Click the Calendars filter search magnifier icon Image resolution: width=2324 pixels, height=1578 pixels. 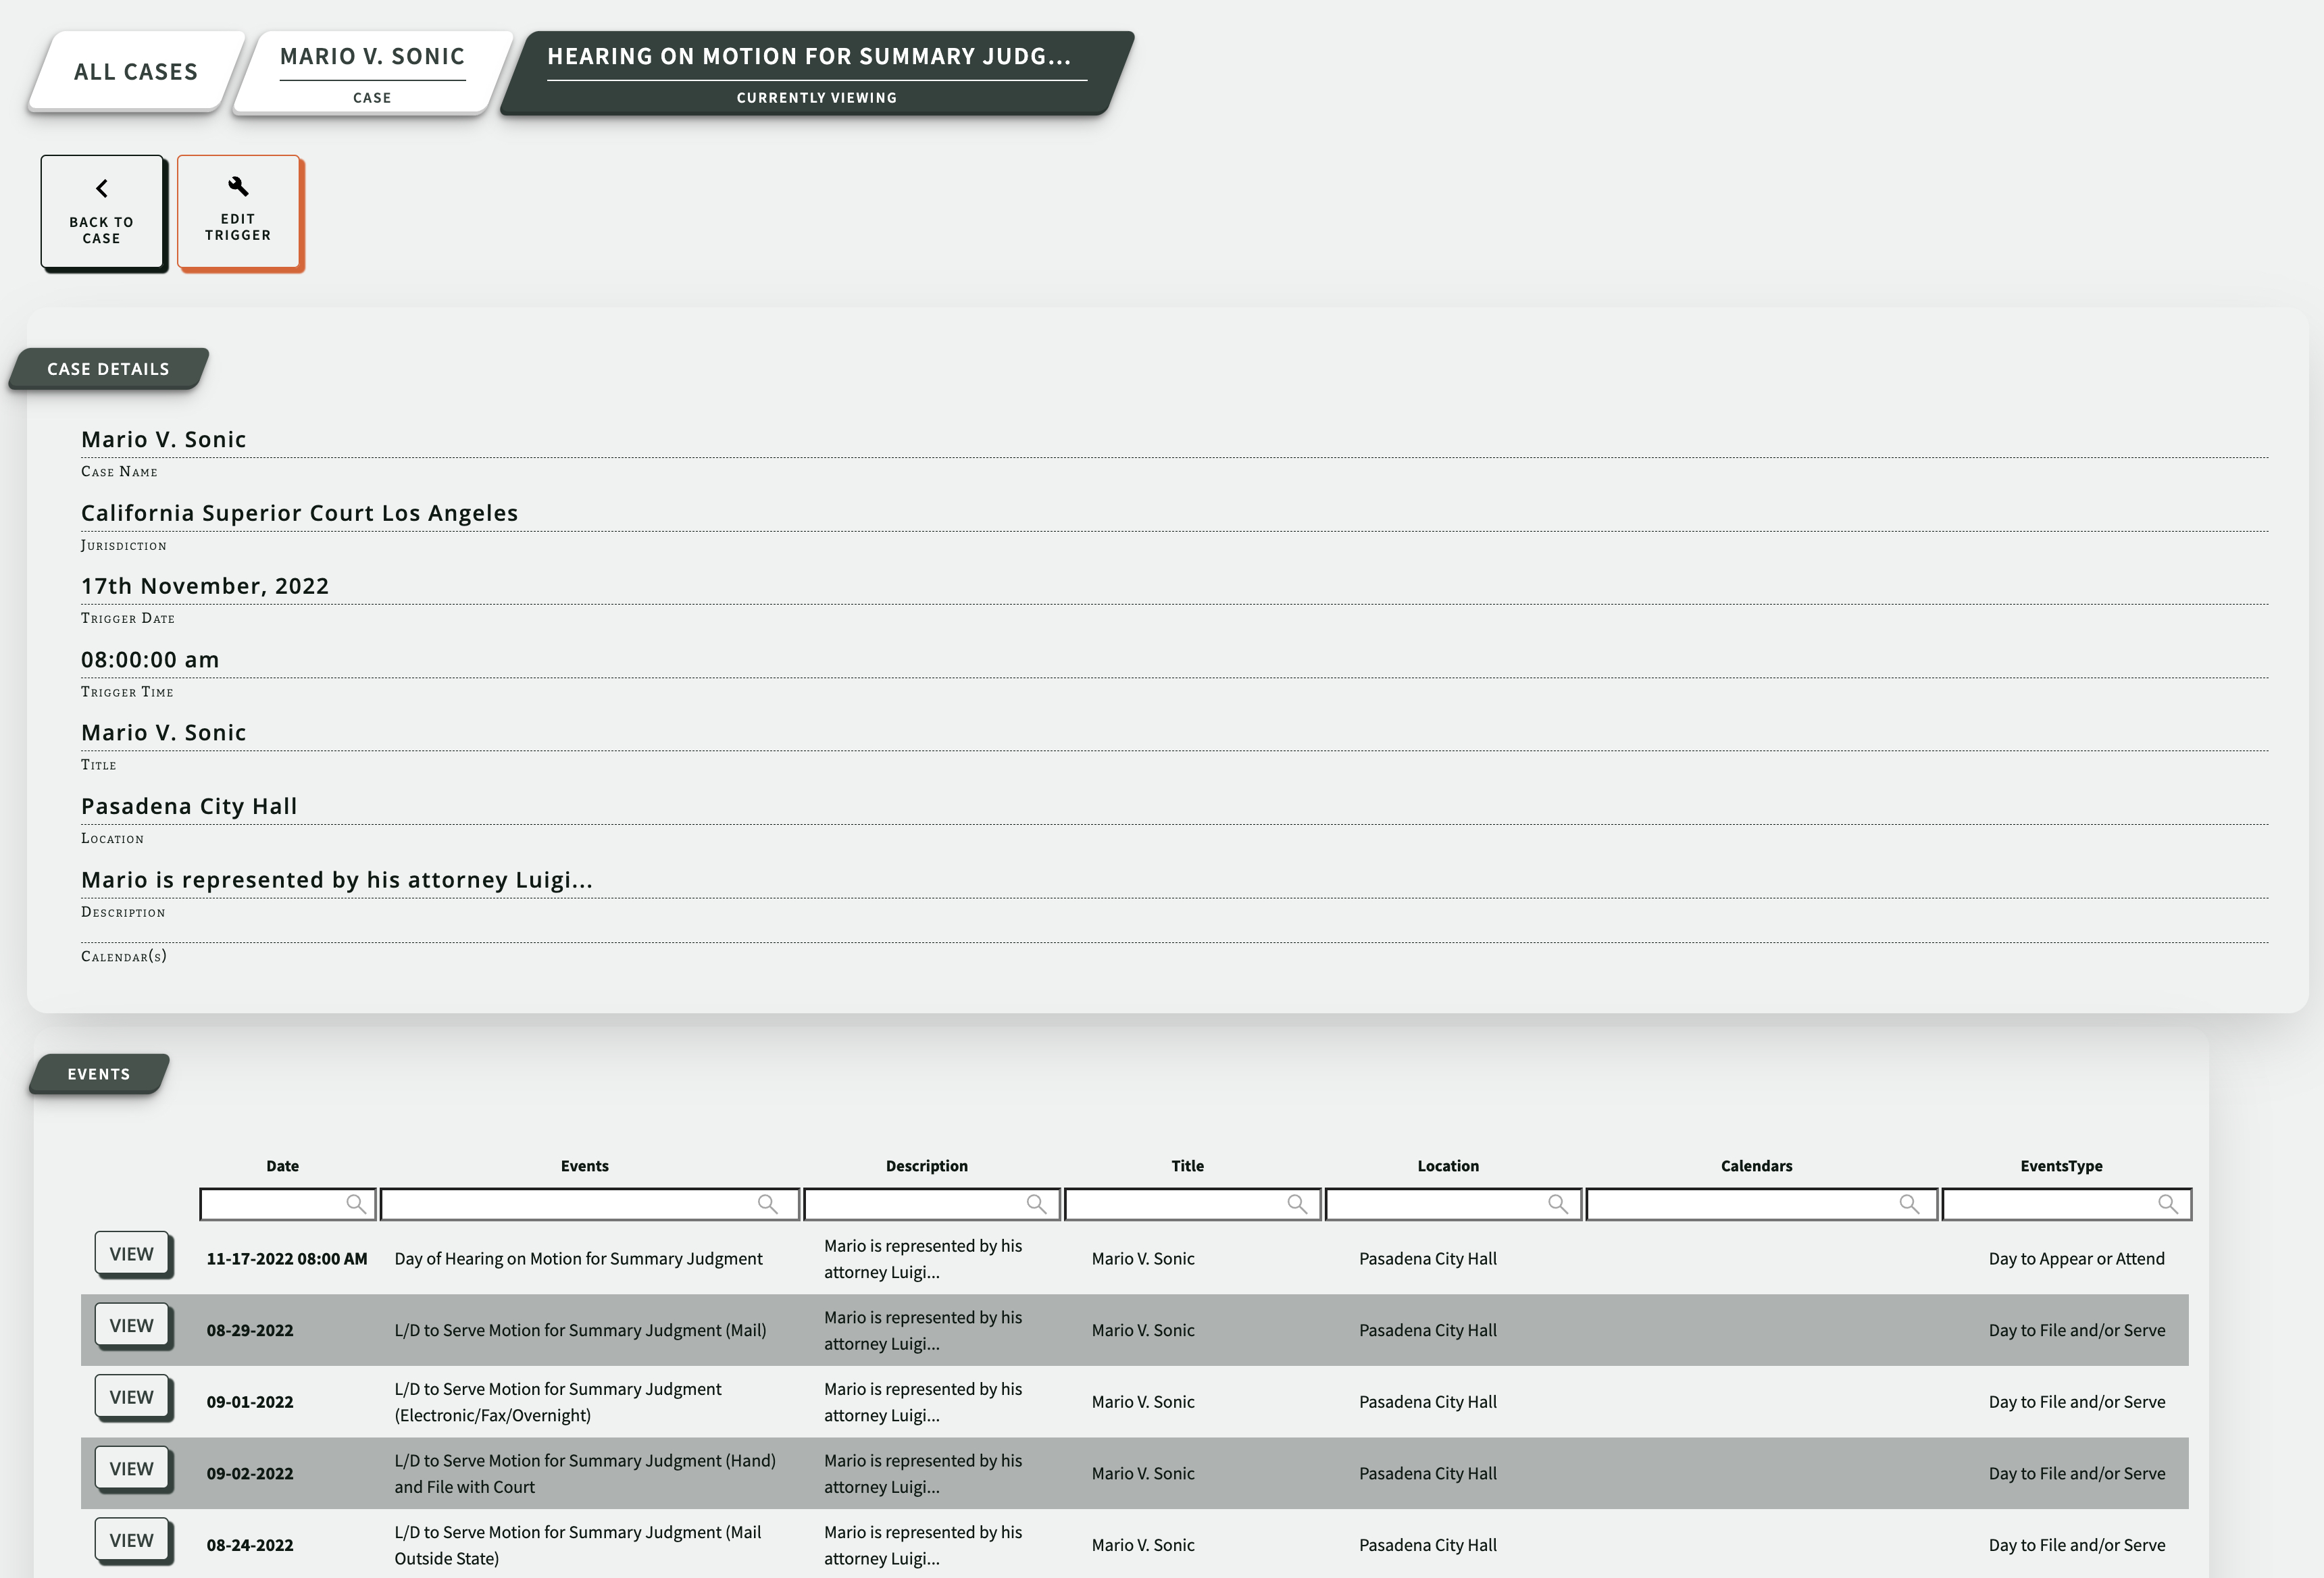pos(1908,1204)
